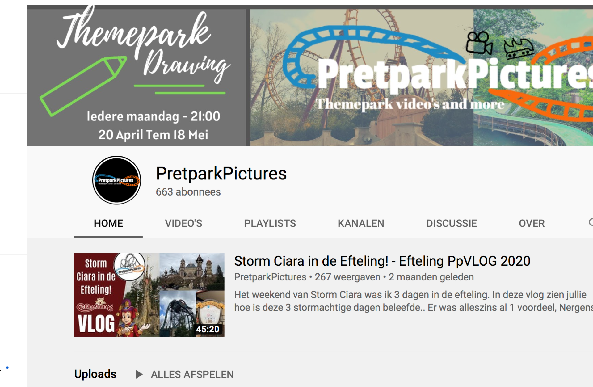
Task: Click the play triangle beside Alles Afspelen
Action: [139, 374]
